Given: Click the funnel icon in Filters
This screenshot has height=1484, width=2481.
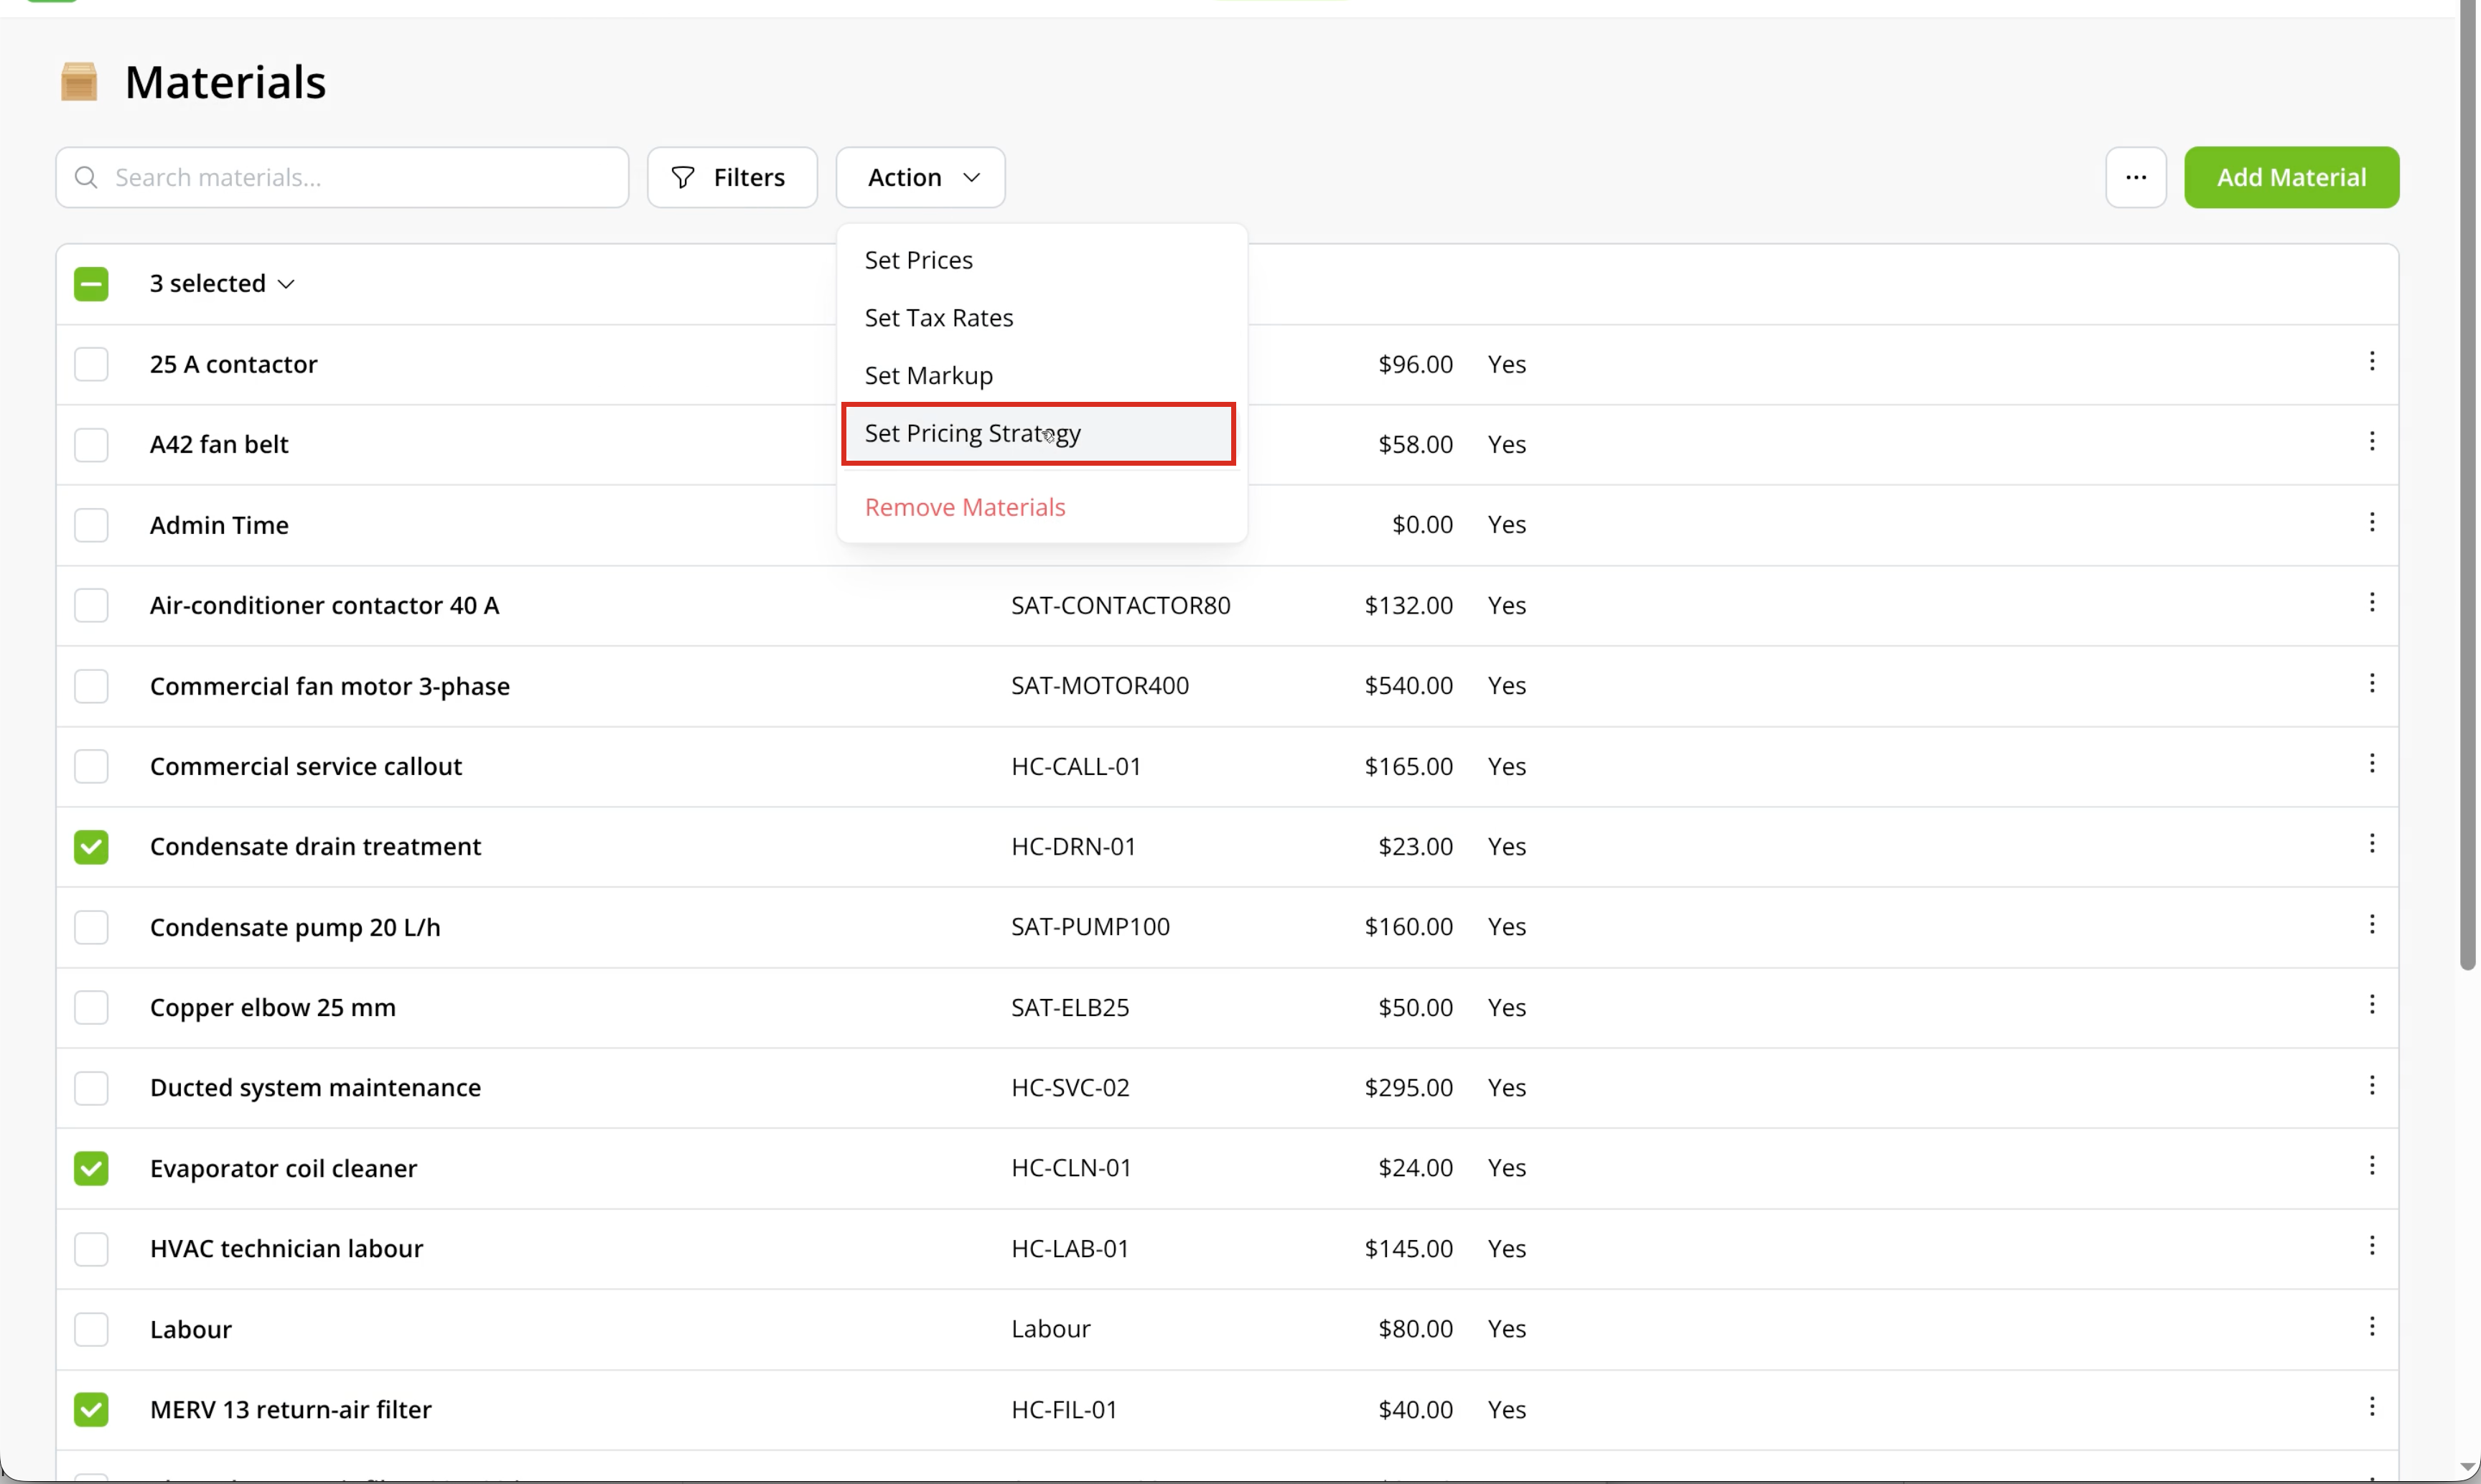Looking at the screenshot, I should 682,178.
